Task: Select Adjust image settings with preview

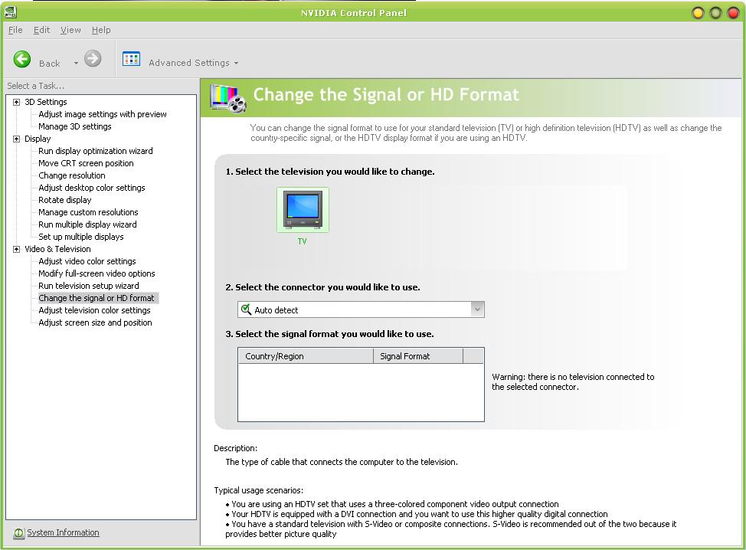Action: pos(103,114)
